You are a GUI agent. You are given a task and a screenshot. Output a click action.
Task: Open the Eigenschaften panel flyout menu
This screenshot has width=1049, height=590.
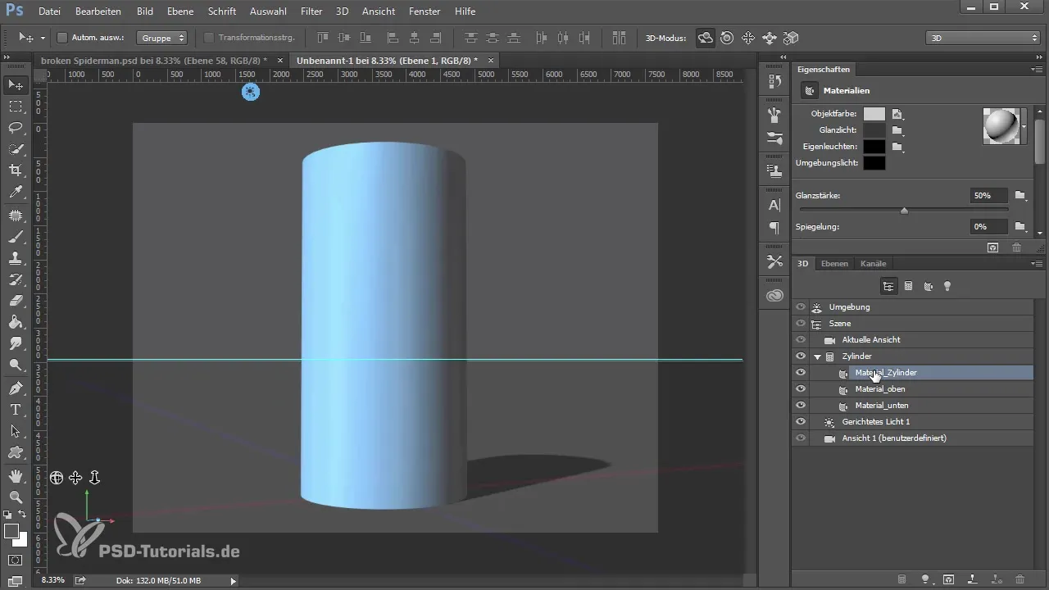pyautogui.click(x=1037, y=70)
